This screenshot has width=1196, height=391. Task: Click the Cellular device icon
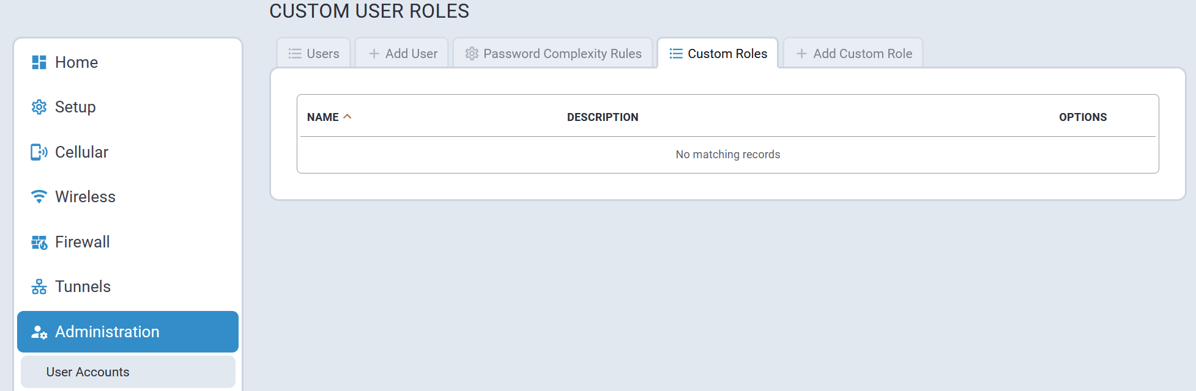[x=39, y=152]
